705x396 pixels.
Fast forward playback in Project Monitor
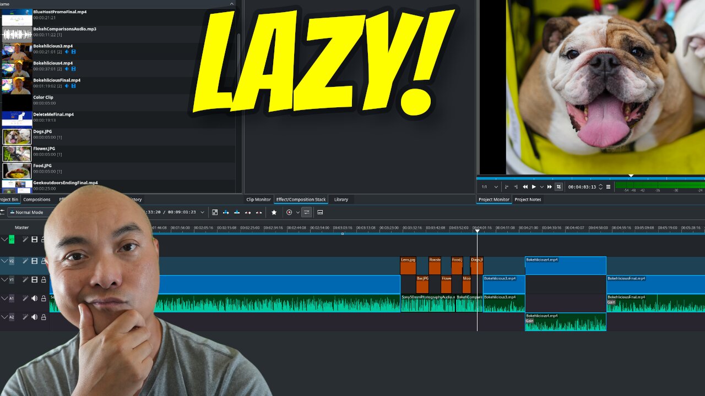tap(550, 187)
